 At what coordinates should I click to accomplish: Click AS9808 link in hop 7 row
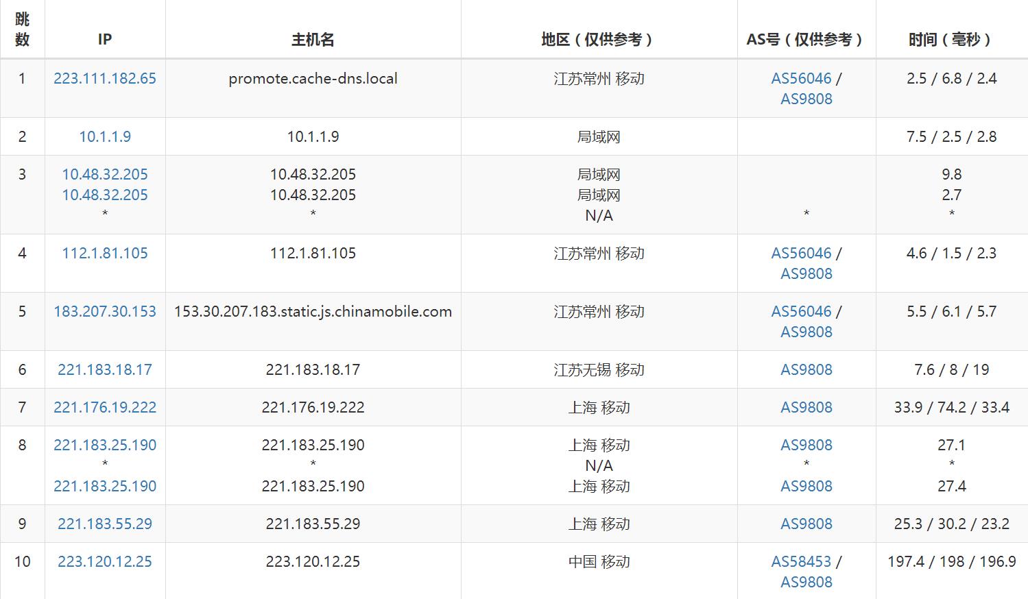tap(806, 407)
